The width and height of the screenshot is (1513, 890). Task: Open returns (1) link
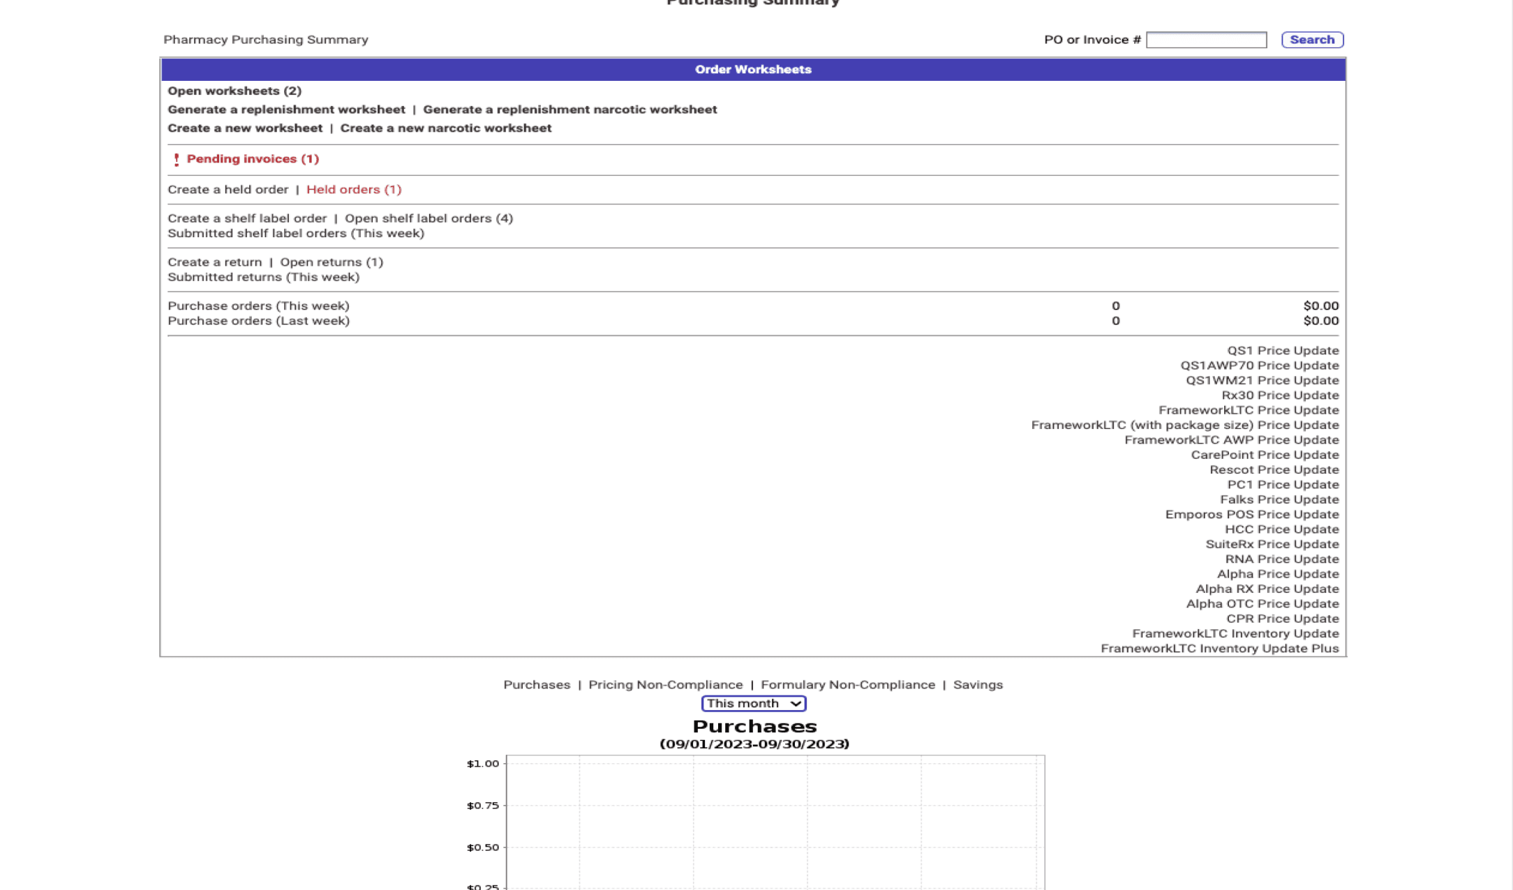pyautogui.click(x=331, y=262)
